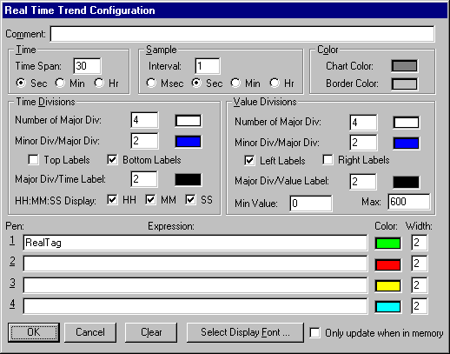Choose Hr for the sample interval
Screen dimensions: 450x354
[x=275, y=83]
